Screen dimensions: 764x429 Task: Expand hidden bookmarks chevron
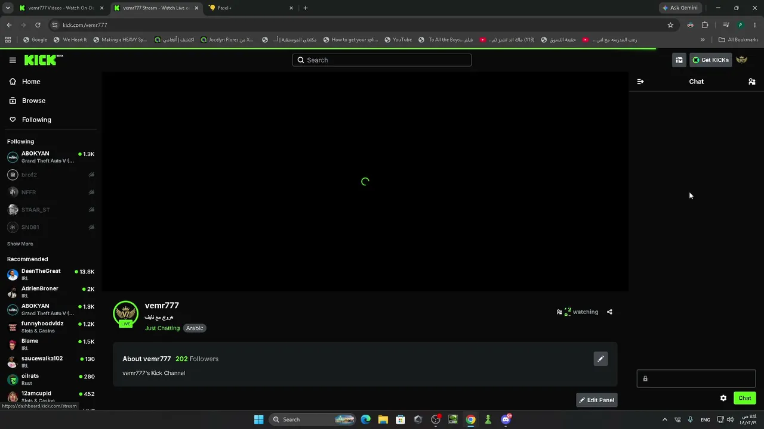click(703, 40)
